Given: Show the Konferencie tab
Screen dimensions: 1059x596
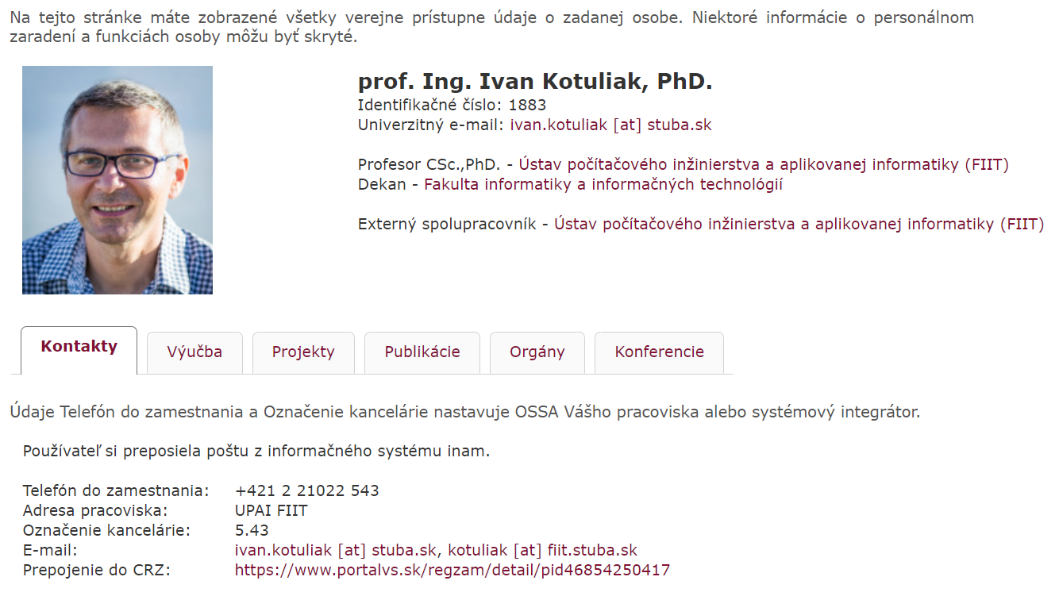Looking at the screenshot, I should (x=659, y=352).
